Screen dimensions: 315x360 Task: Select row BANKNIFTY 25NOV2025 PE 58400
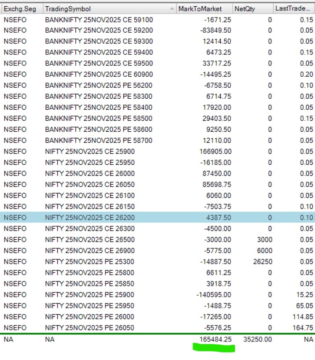pos(158,108)
